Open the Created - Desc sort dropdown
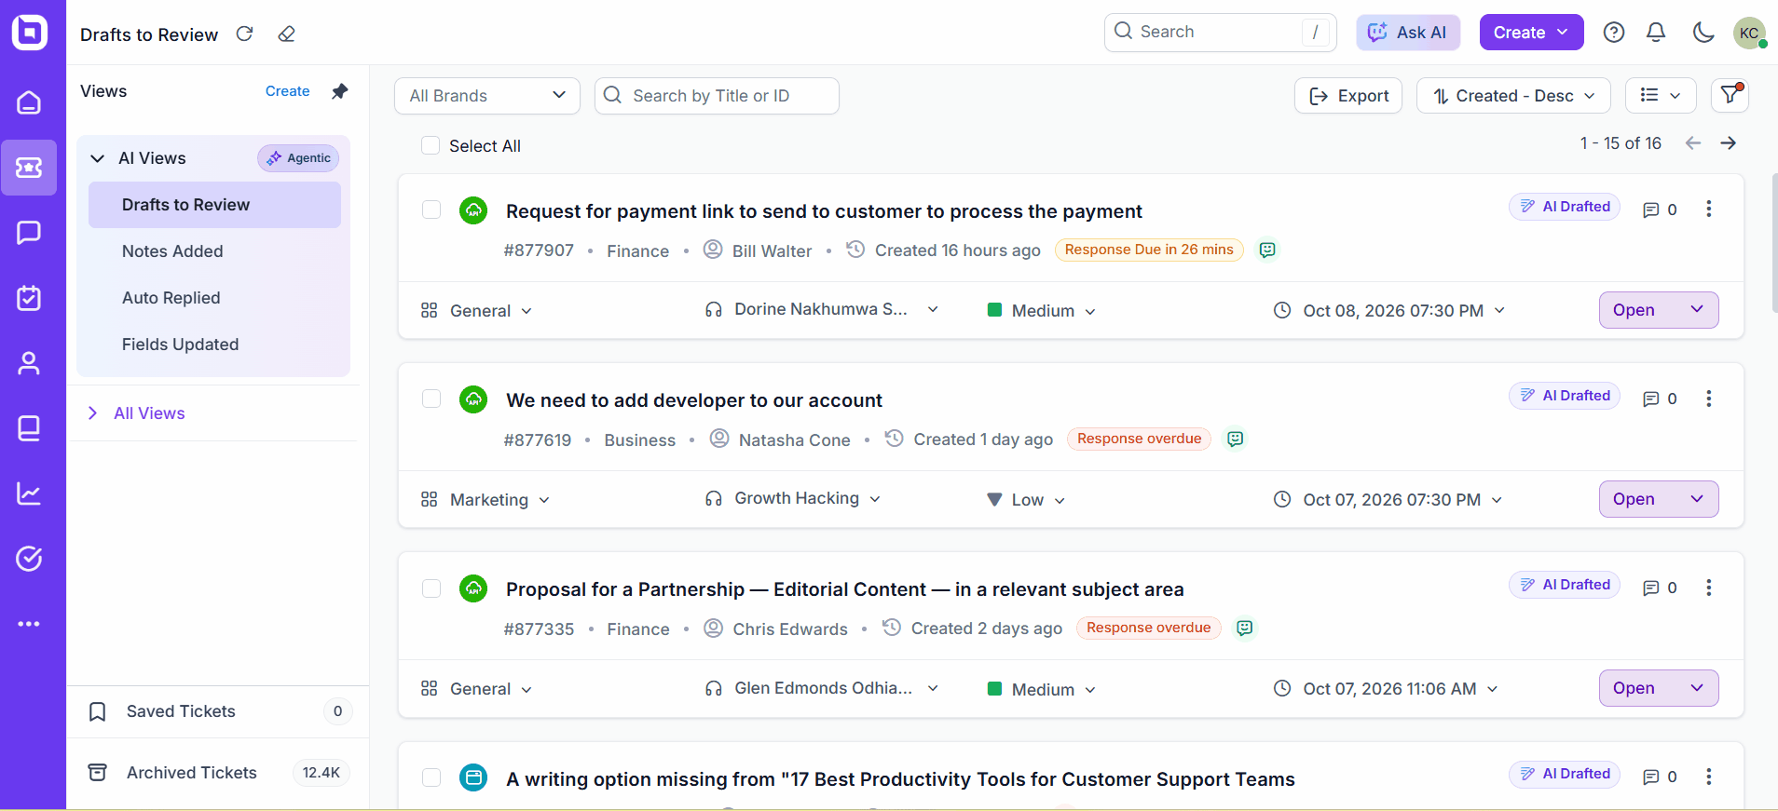The height and width of the screenshot is (811, 1778). tap(1513, 96)
